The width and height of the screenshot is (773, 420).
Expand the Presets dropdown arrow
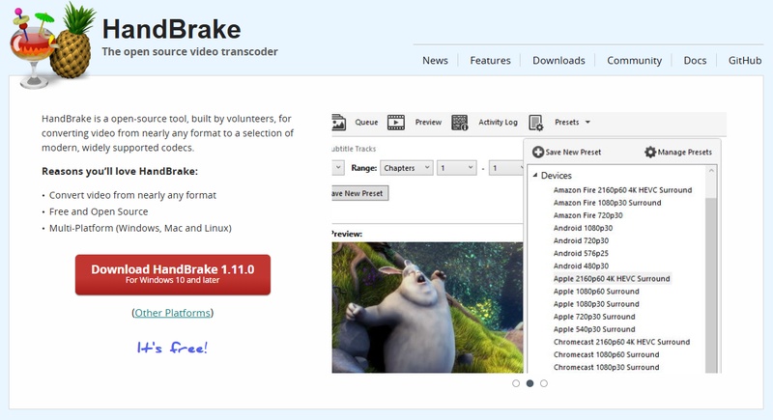click(587, 123)
